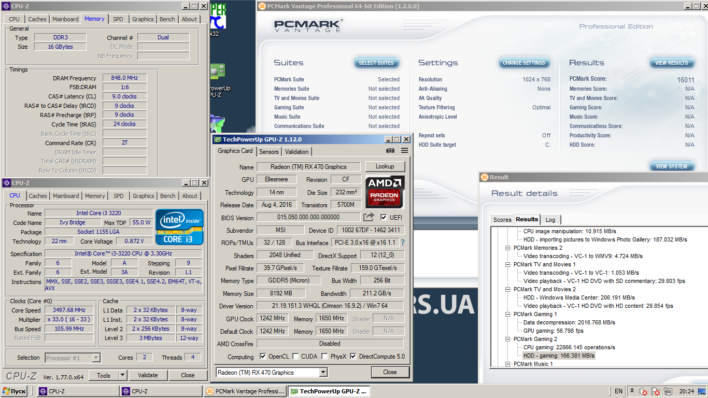Select the 'GPU gaming: 56.798 fps' row

point(554,331)
